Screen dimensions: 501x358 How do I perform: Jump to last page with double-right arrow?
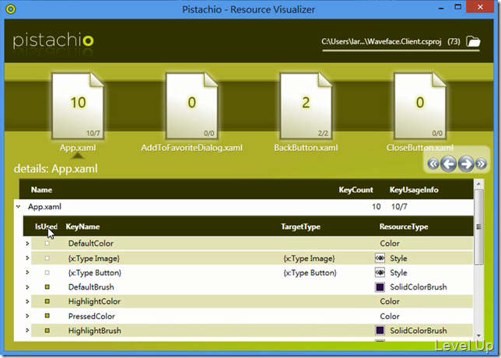(x=481, y=164)
